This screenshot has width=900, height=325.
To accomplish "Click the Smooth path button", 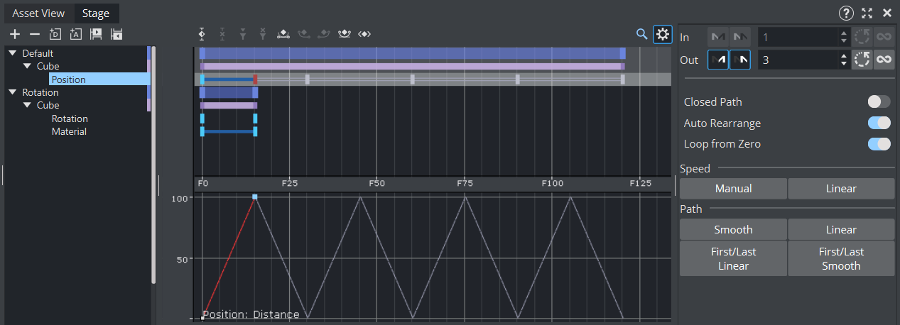I will [x=733, y=230].
